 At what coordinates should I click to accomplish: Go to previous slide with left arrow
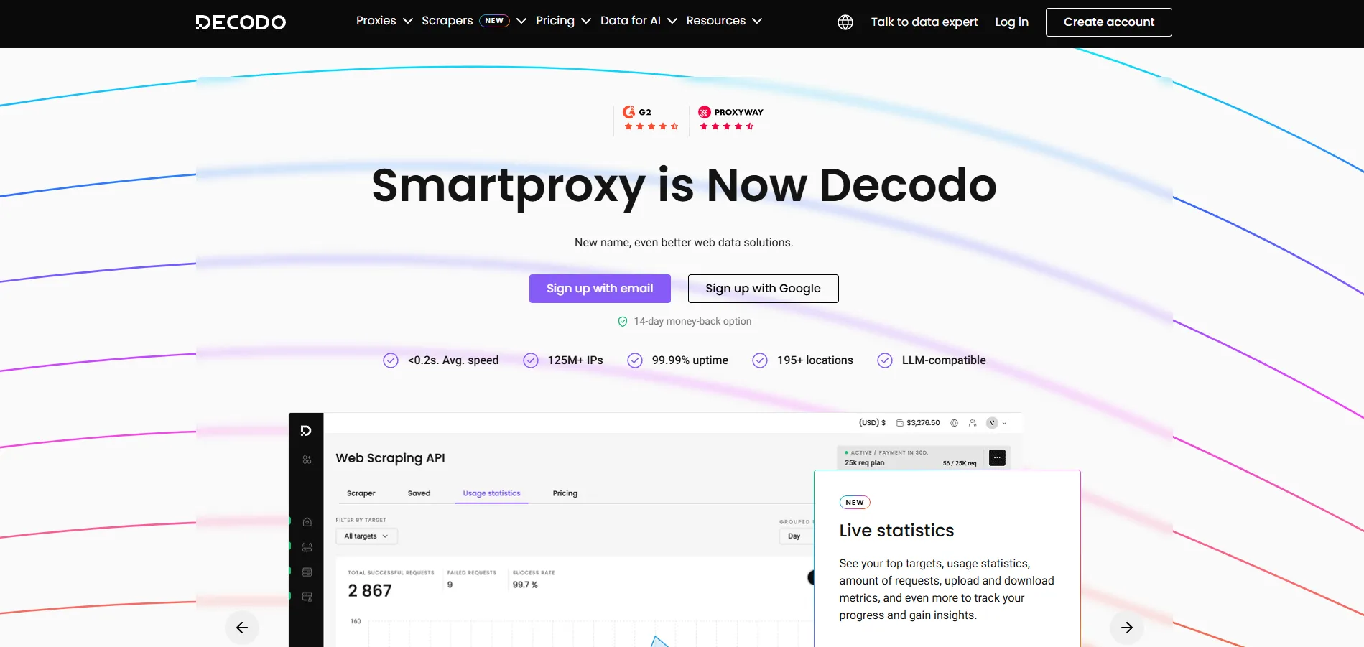coord(242,628)
